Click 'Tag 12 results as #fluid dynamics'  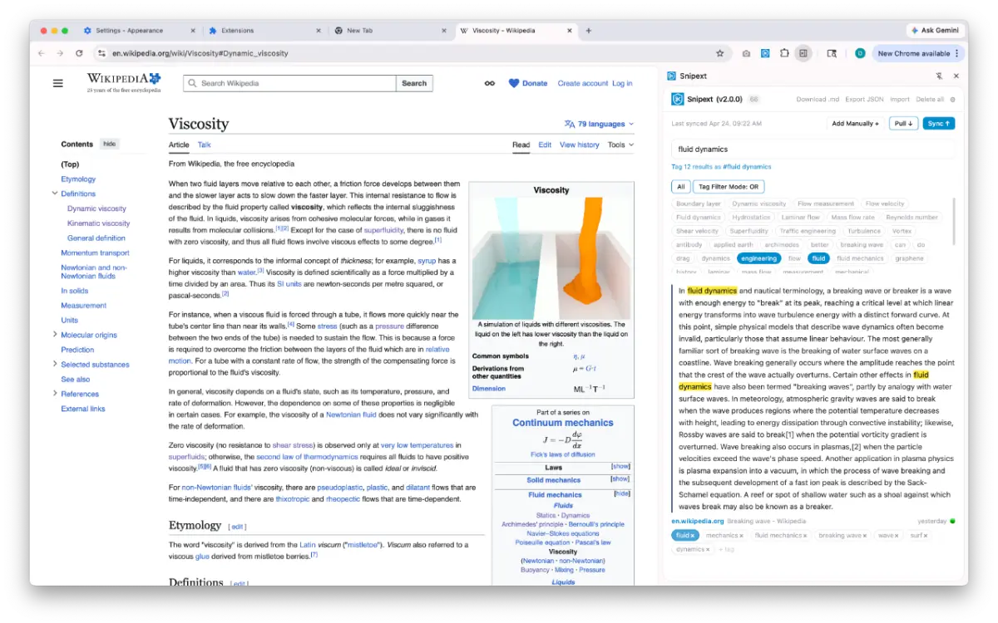(721, 167)
